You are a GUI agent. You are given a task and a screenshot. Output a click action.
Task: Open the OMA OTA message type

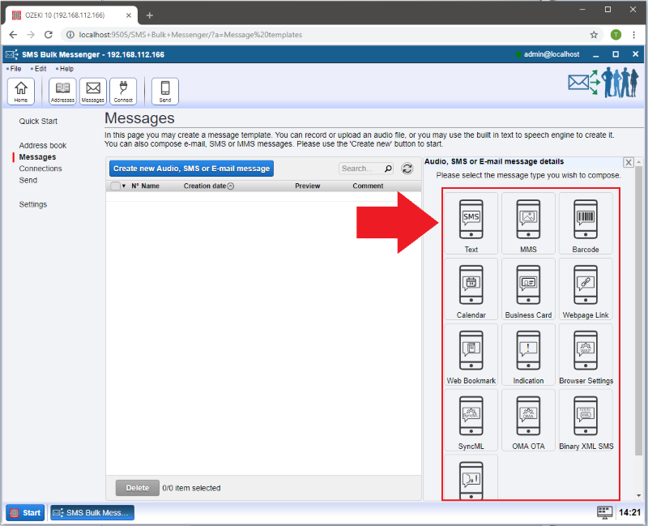pyautogui.click(x=528, y=420)
